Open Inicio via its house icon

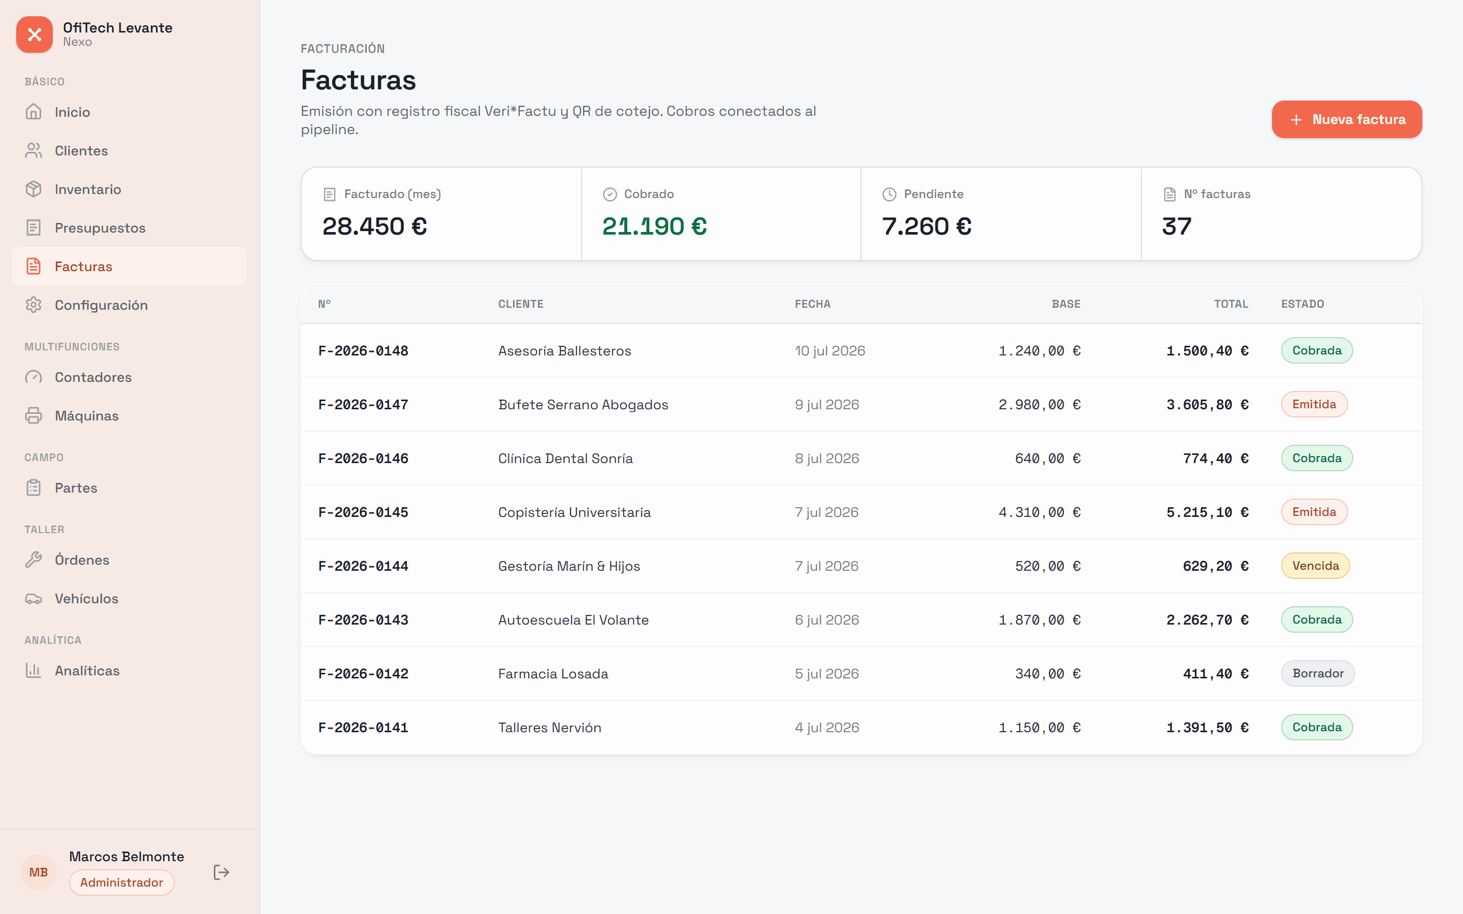[34, 112]
